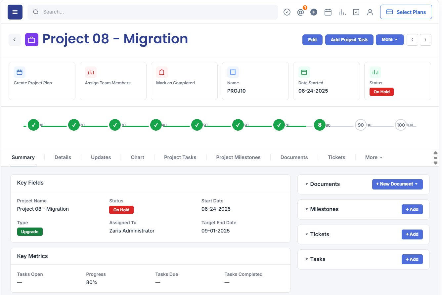442x295 pixels.
Task: Add a new milestone
Action: (x=412, y=209)
